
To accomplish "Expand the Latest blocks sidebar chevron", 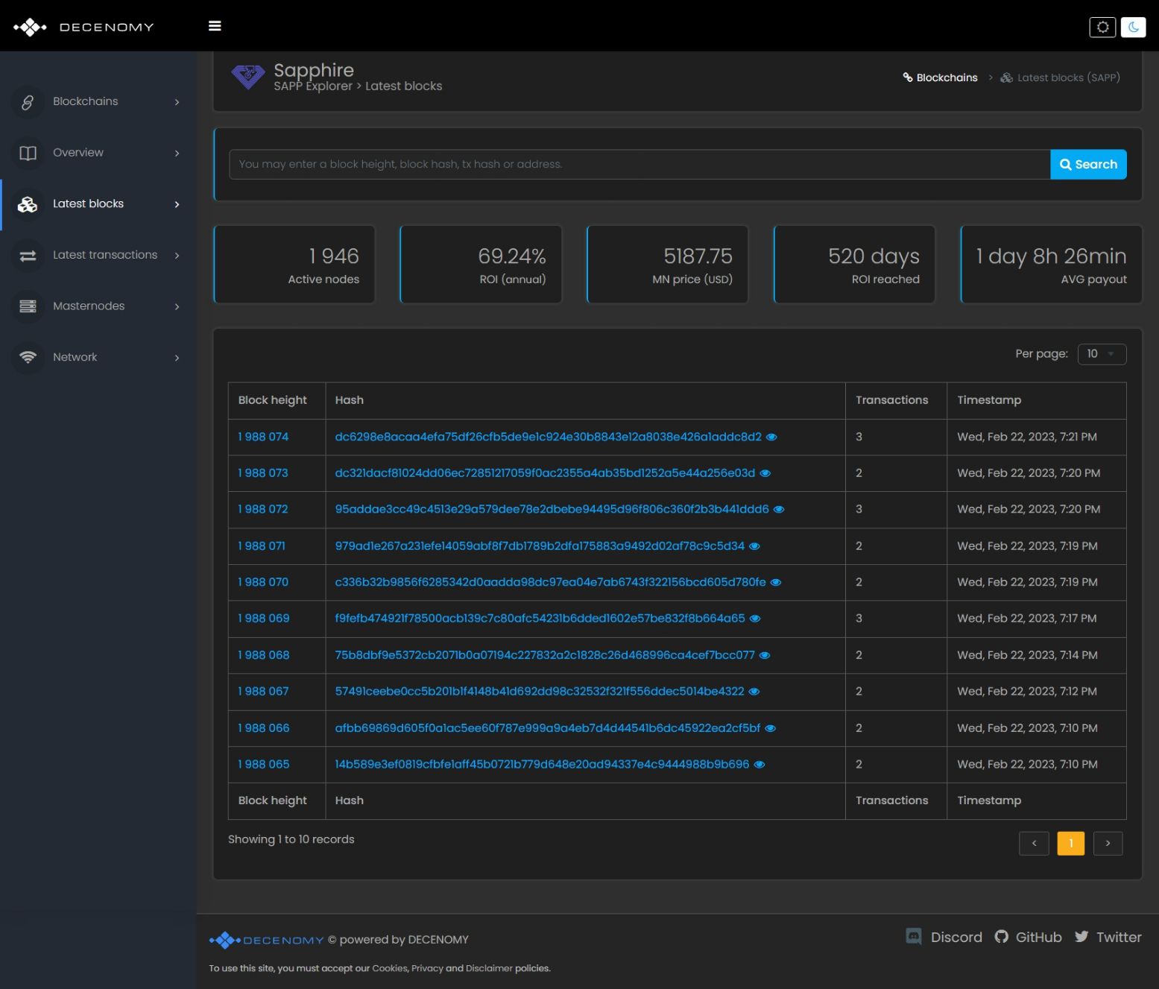I will point(177,204).
